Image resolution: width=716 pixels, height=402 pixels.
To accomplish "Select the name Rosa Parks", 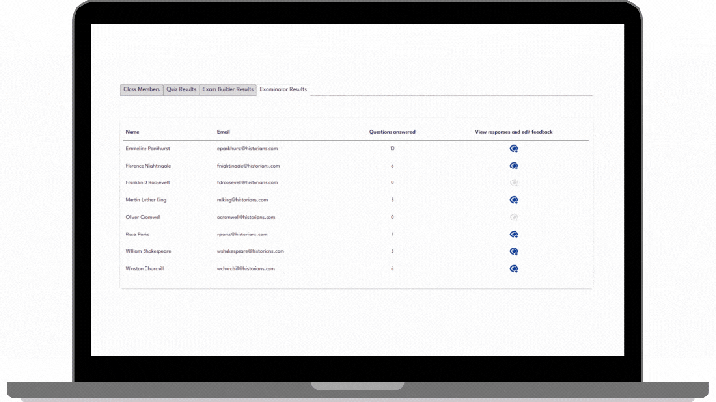I will click(137, 234).
